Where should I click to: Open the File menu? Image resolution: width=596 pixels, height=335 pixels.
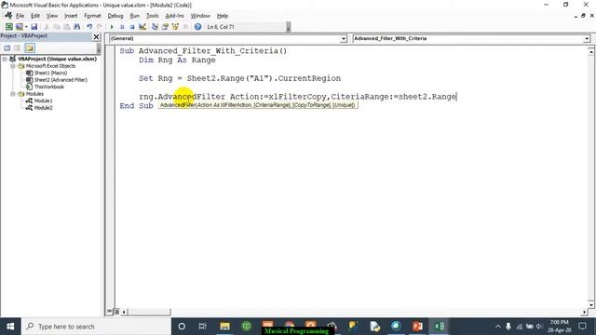20,16
